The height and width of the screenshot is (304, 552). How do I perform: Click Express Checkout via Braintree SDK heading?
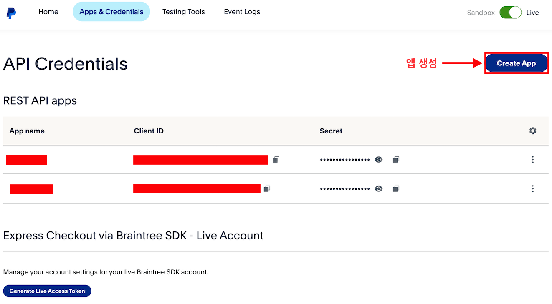133,236
